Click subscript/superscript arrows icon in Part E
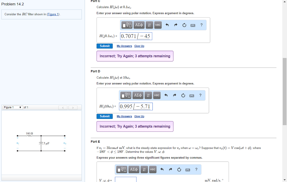The height and width of the screenshot is (182, 287). pos(144,169)
